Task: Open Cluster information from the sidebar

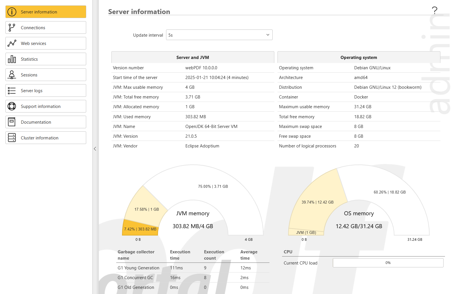Action: tap(46, 138)
